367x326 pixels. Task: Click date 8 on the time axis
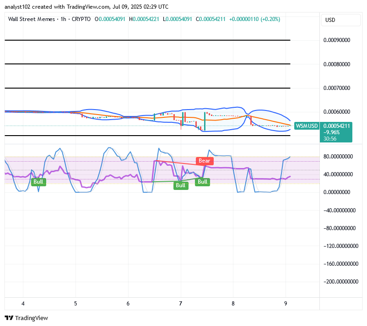click(x=233, y=304)
